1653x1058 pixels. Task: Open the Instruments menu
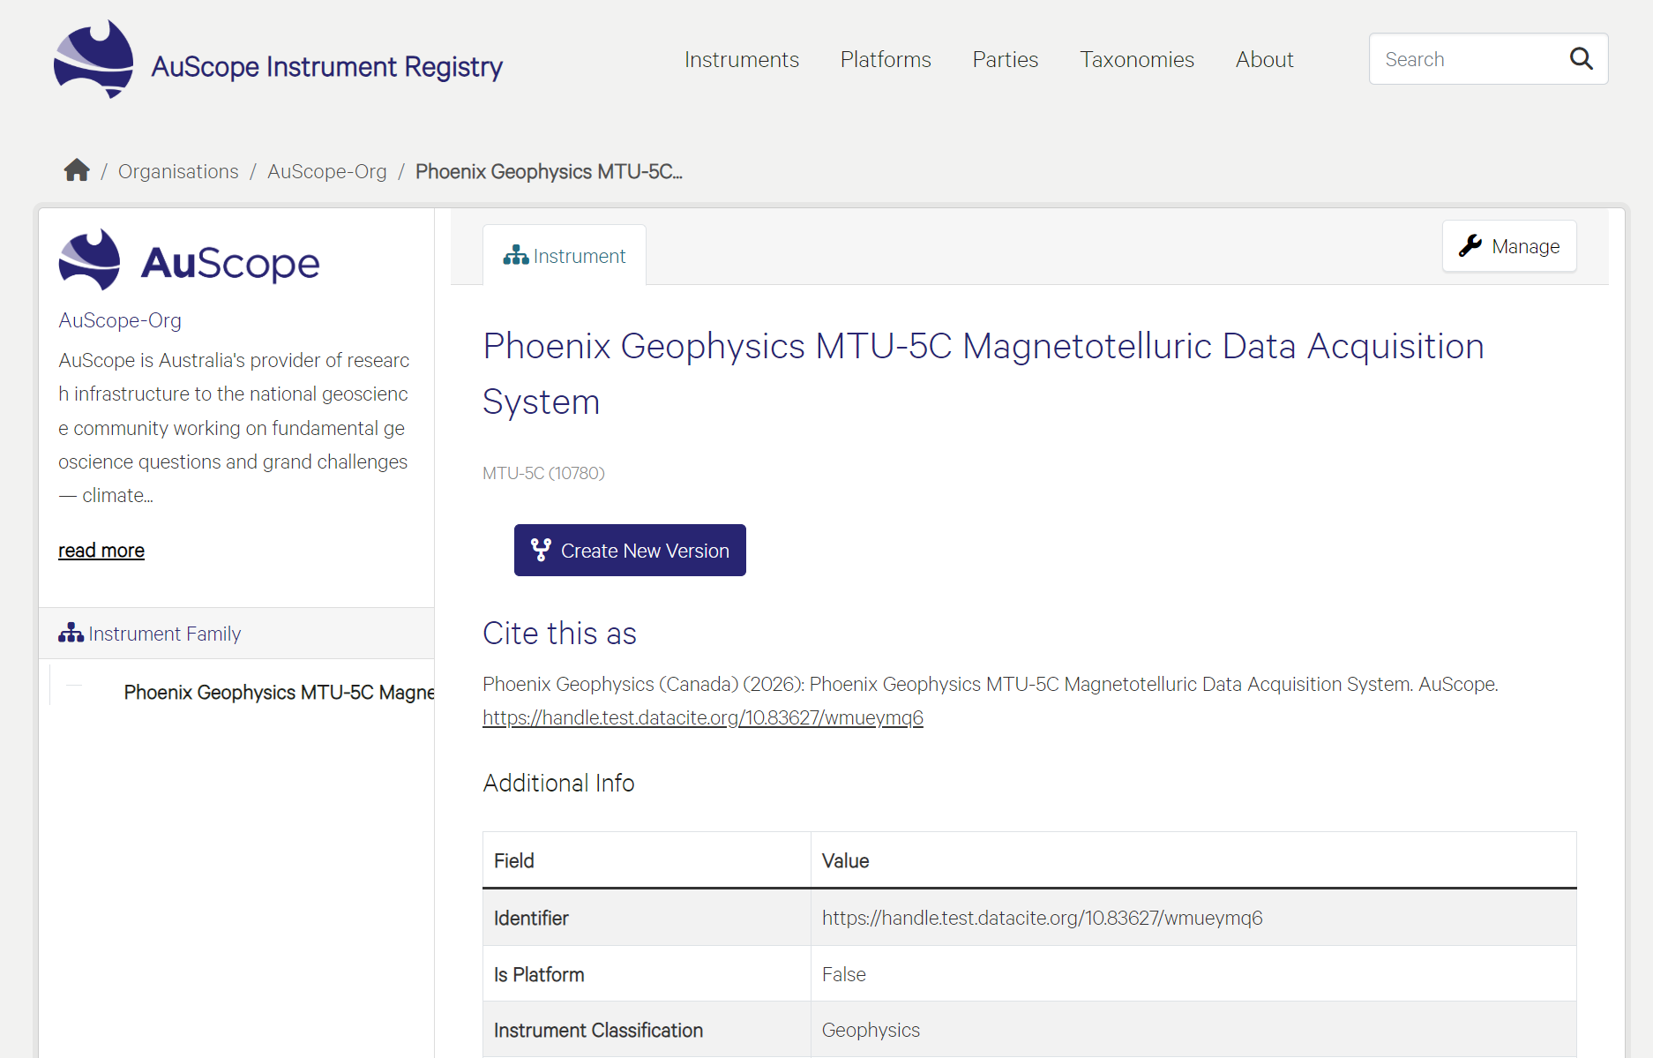pyautogui.click(x=742, y=59)
